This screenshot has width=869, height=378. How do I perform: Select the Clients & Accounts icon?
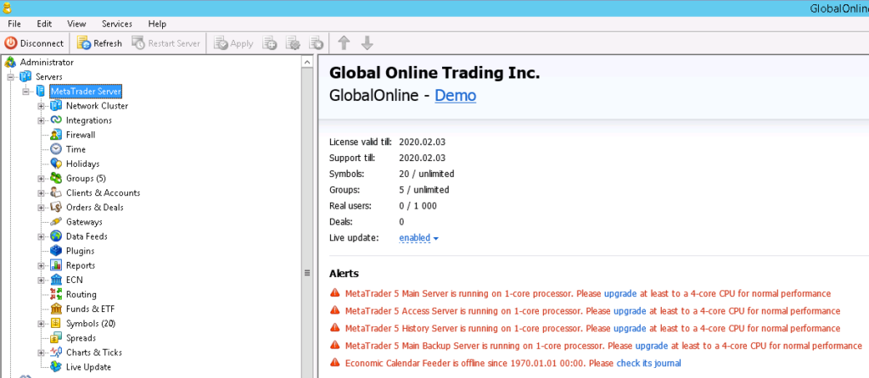(x=56, y=192)
